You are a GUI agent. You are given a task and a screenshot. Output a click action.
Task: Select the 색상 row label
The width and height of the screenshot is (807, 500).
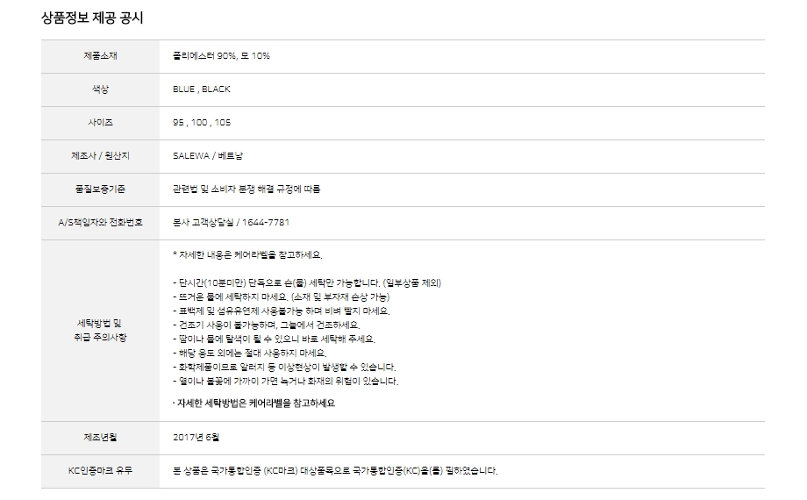tap(100, 89)
